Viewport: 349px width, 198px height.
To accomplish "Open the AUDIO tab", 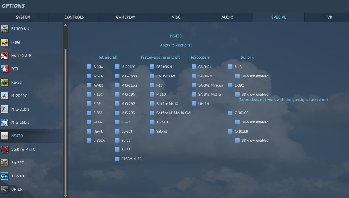I will point(227,17).
